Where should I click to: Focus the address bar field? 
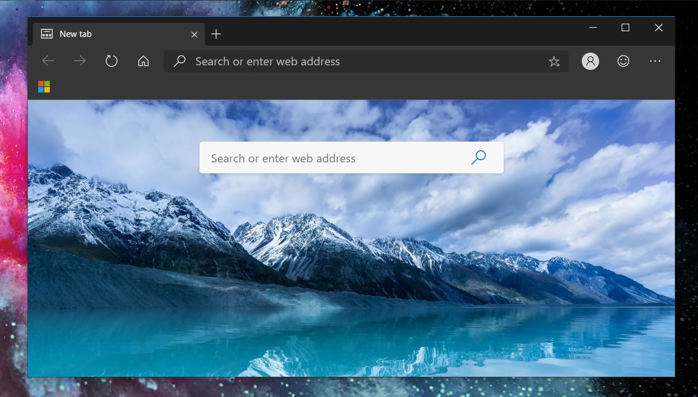[365, 61]
